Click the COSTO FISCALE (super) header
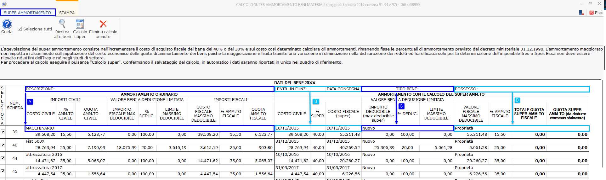 pos(343,114)
